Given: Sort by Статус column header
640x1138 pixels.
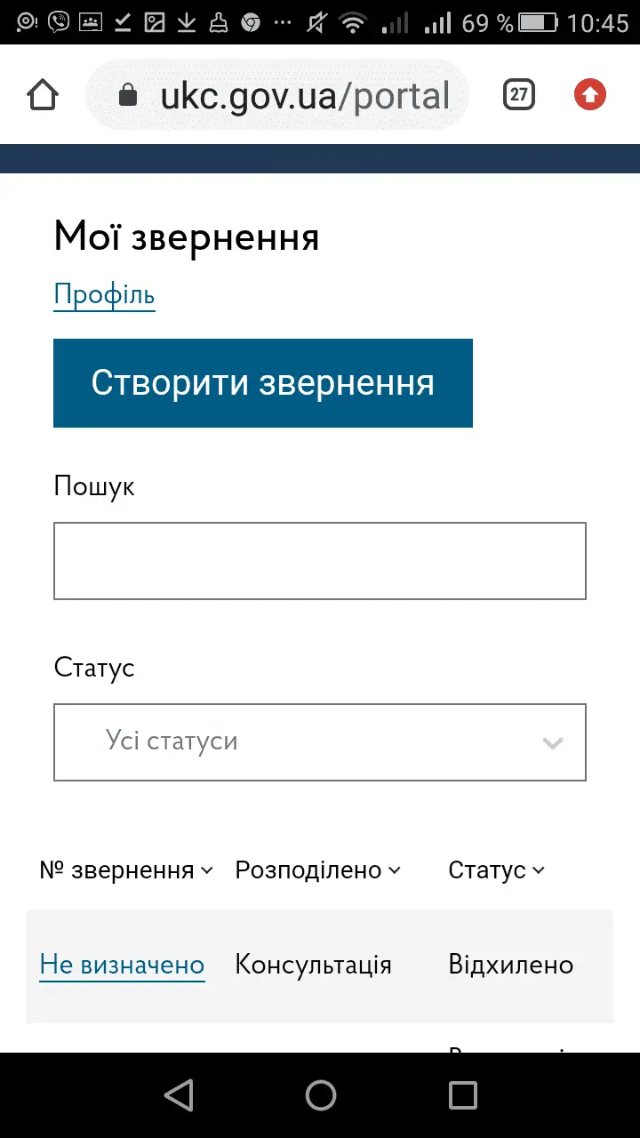Looking at the screenshot, I should pyautogui.click(x=496, y=870).
